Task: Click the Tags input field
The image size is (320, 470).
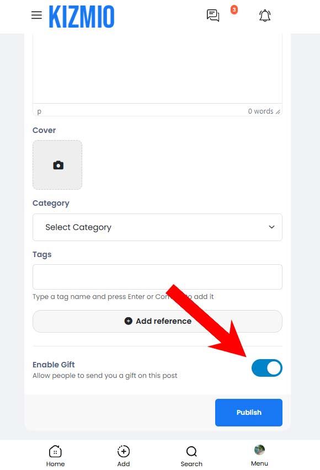Action: pyautogui.click(x=157, y=277)
